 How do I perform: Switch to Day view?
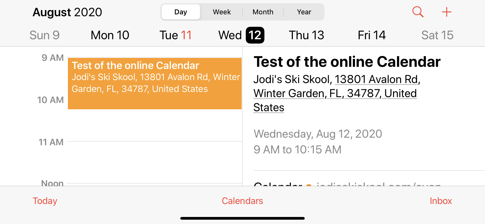click(181, 12)
